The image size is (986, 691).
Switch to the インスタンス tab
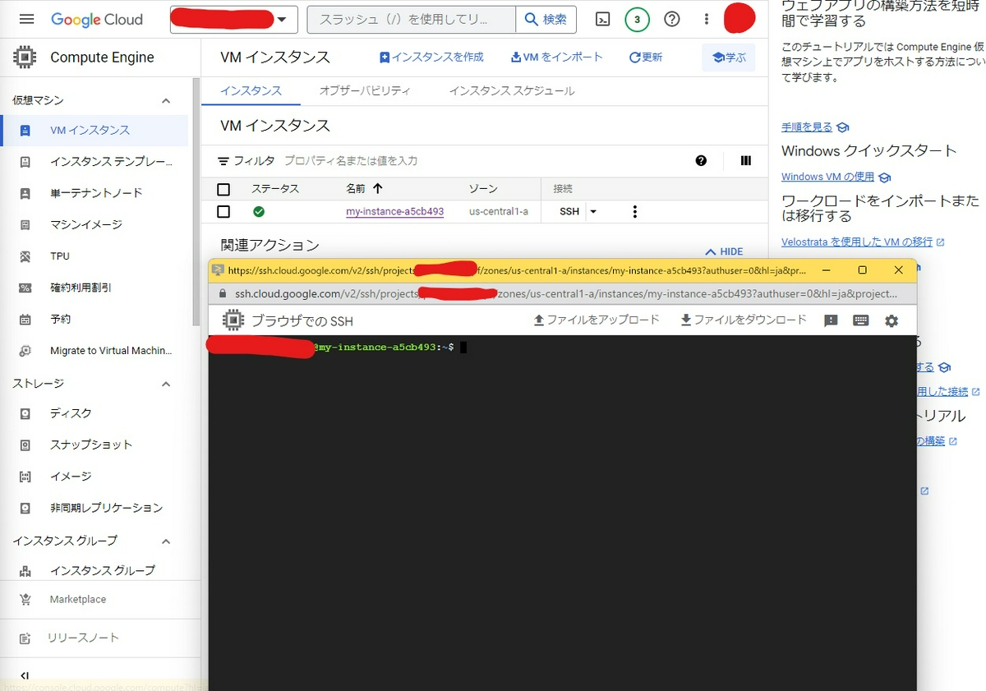[x=251, y=90]
